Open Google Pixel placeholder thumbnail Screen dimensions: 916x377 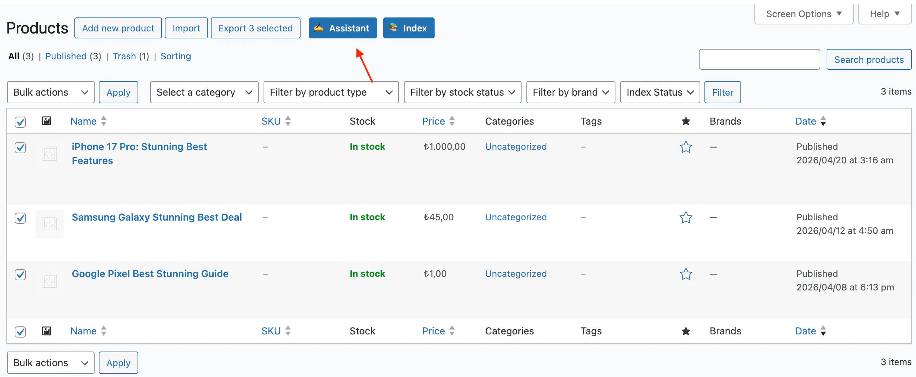(x=50, y=281)
